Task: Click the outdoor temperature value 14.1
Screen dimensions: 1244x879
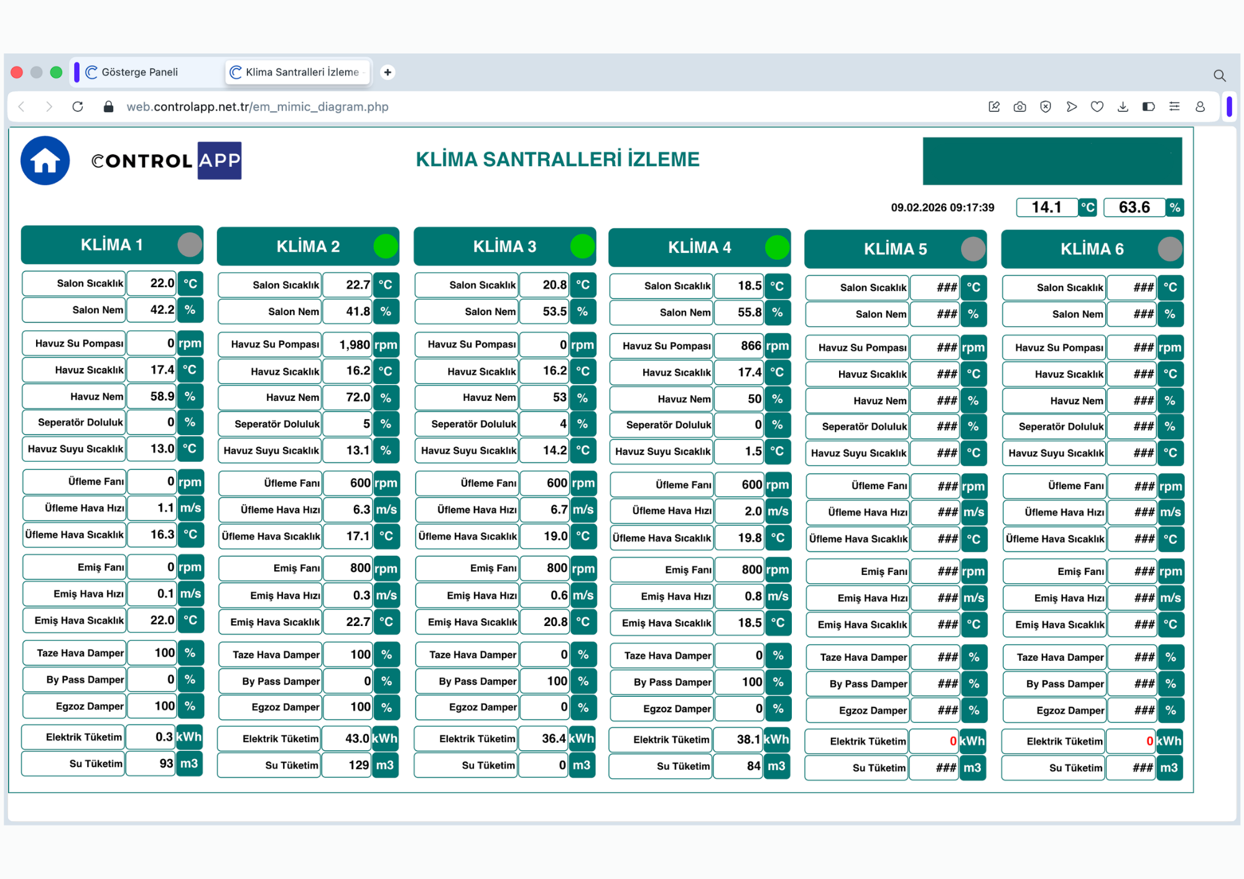Action: click(1047, 207)
